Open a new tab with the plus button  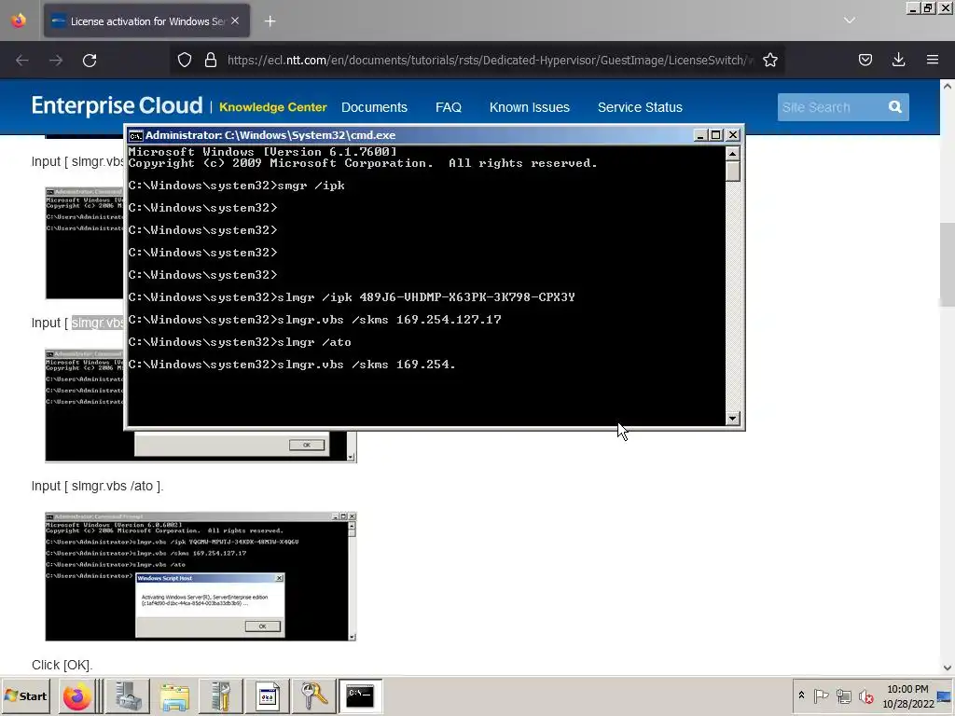click(x=270, y=21)
